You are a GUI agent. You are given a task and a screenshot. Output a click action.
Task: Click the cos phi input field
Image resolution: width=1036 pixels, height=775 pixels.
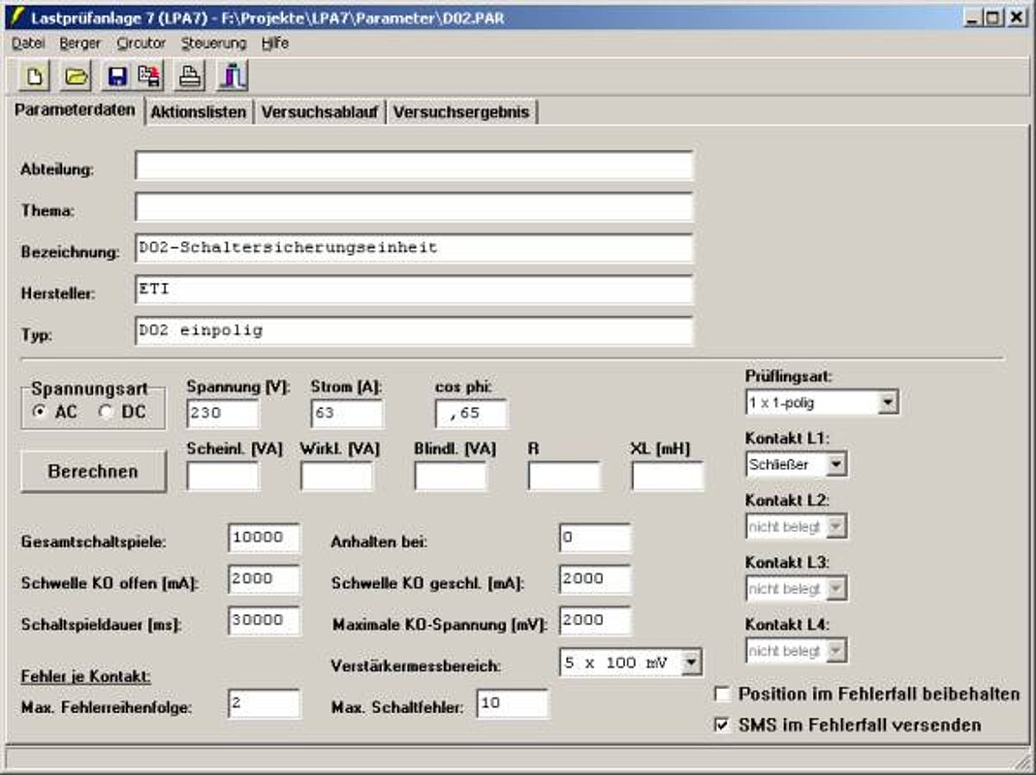(x=471, y=414)
